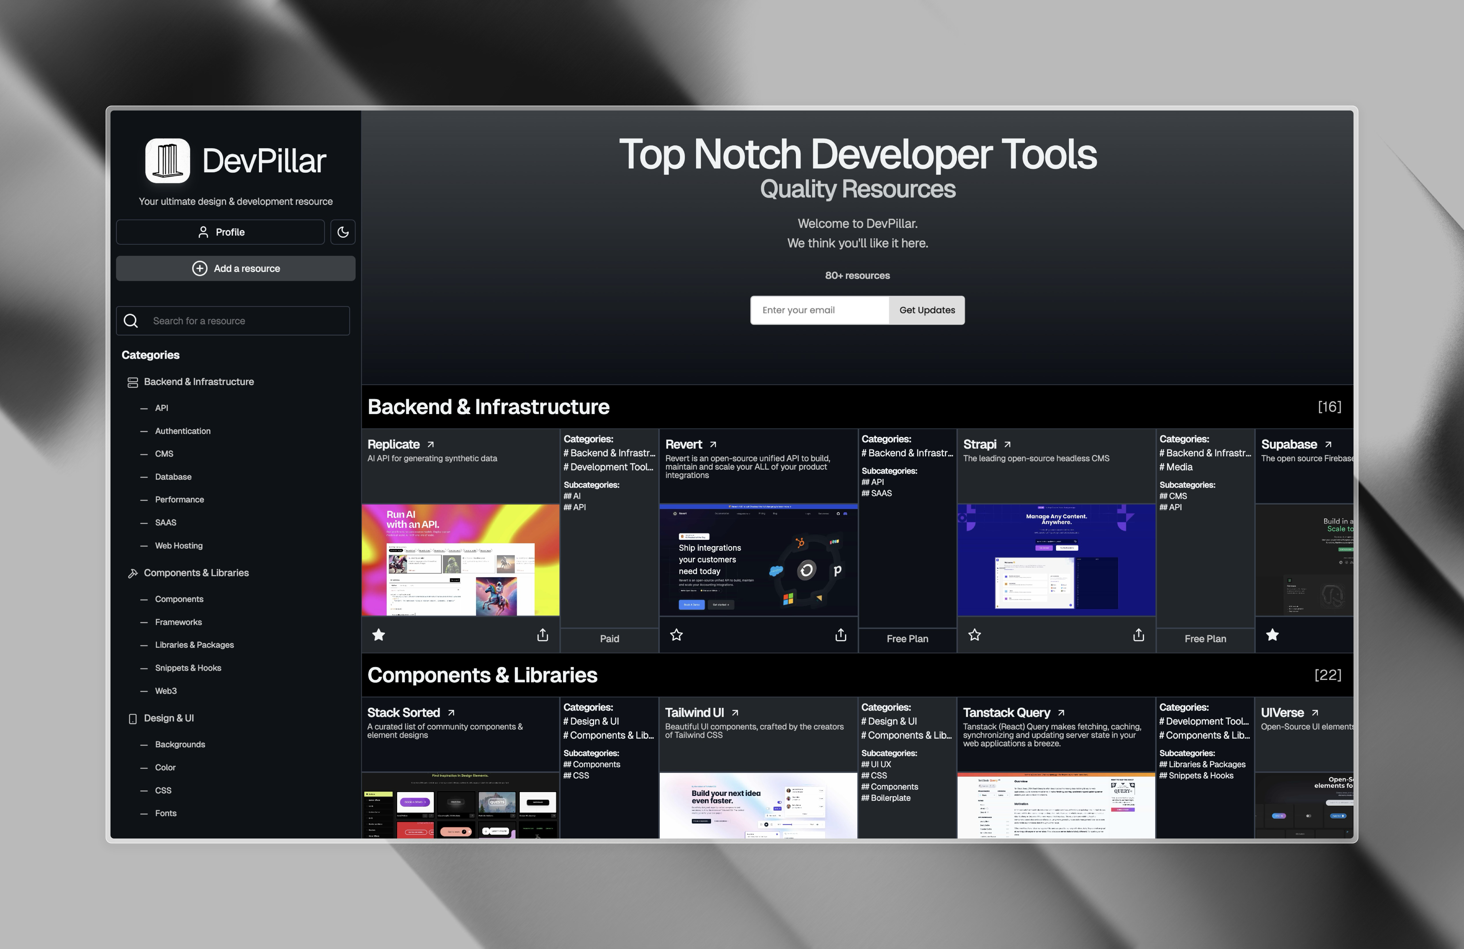The height and width of the screenshot is (949, 1464).
Task: Open the Backgrounds subcategory
Action: tap(180, 744)
